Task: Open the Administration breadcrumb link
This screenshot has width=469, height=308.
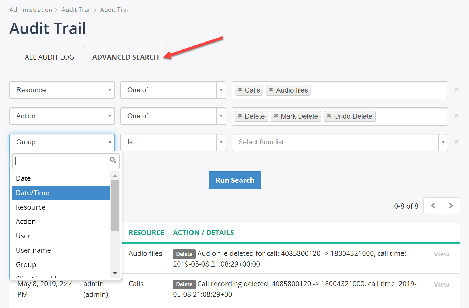Action: tap(31, 10)
